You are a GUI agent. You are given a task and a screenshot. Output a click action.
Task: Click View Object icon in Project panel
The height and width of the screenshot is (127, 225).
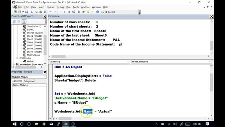19,22
